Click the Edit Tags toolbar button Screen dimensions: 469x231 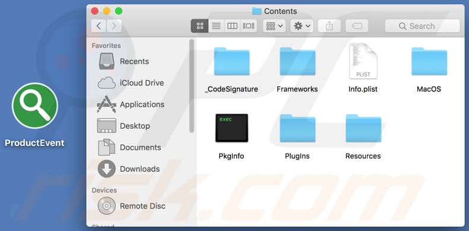(x=357, y=26)
